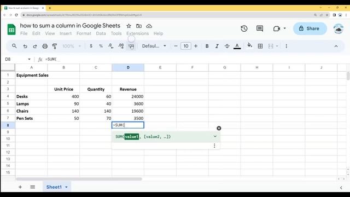The width and height of the screenshot is (350, 197).
Task: Collapse the menus with chevron
Action: coord(336,46)
